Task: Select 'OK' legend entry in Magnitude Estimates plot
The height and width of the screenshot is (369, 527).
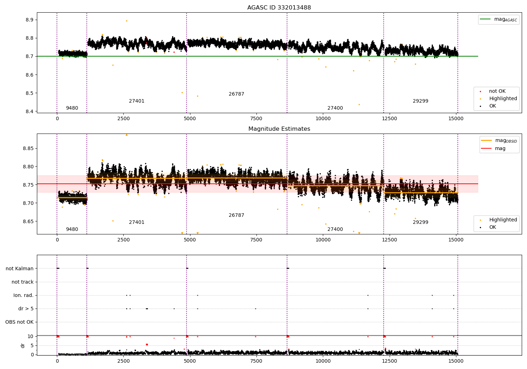Action: (x=488, y=227)
